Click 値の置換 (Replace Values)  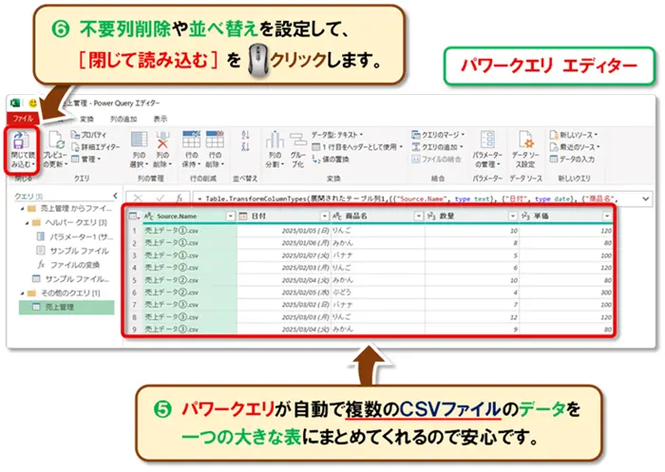click(331, 159)
